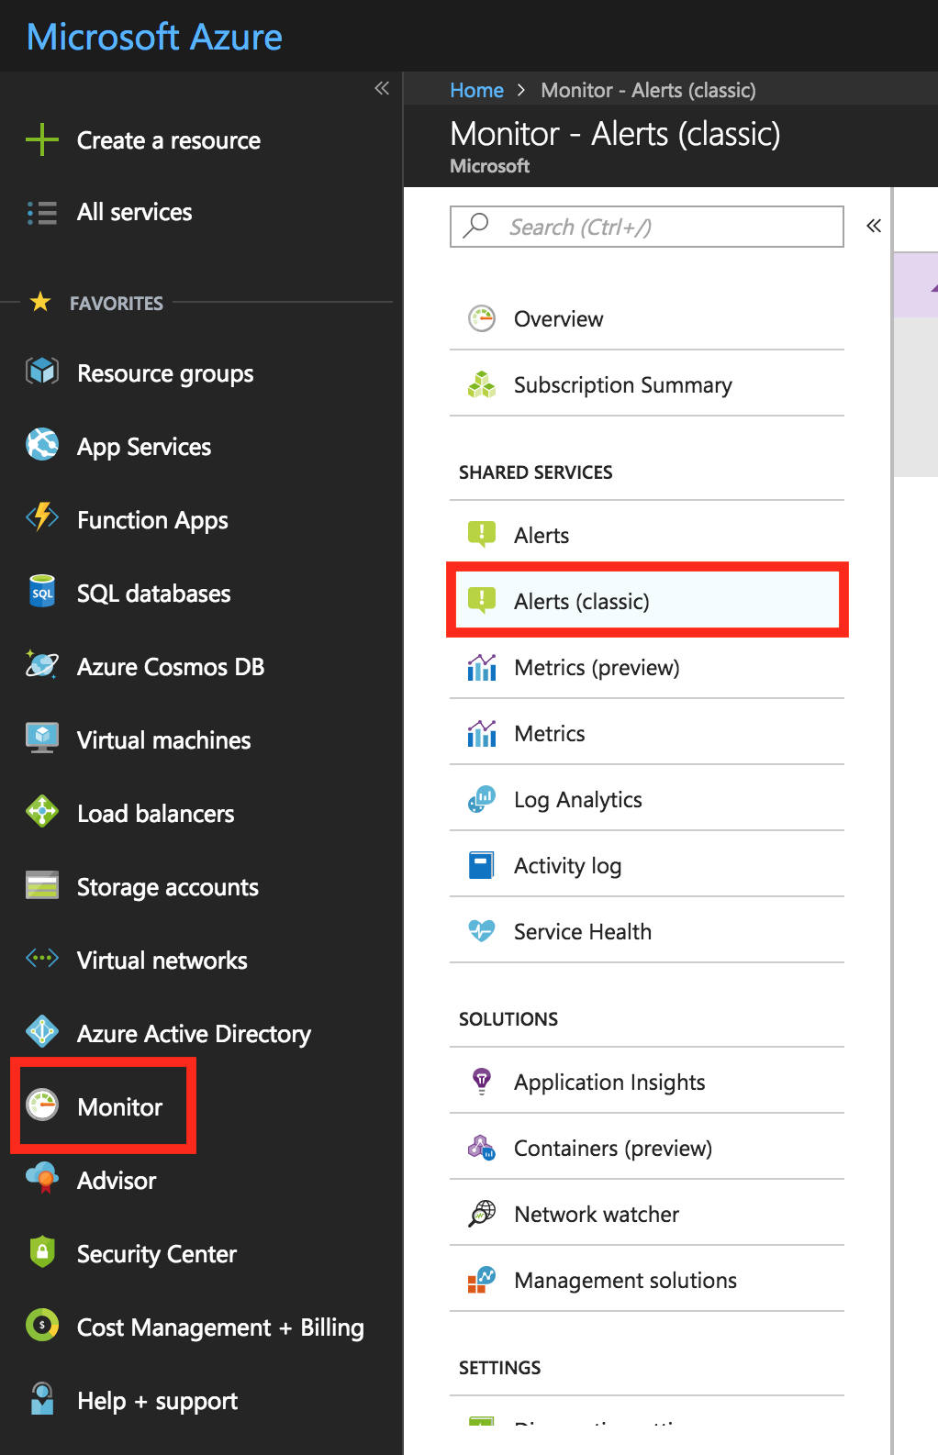Open the All services list icon

(42, 213)
